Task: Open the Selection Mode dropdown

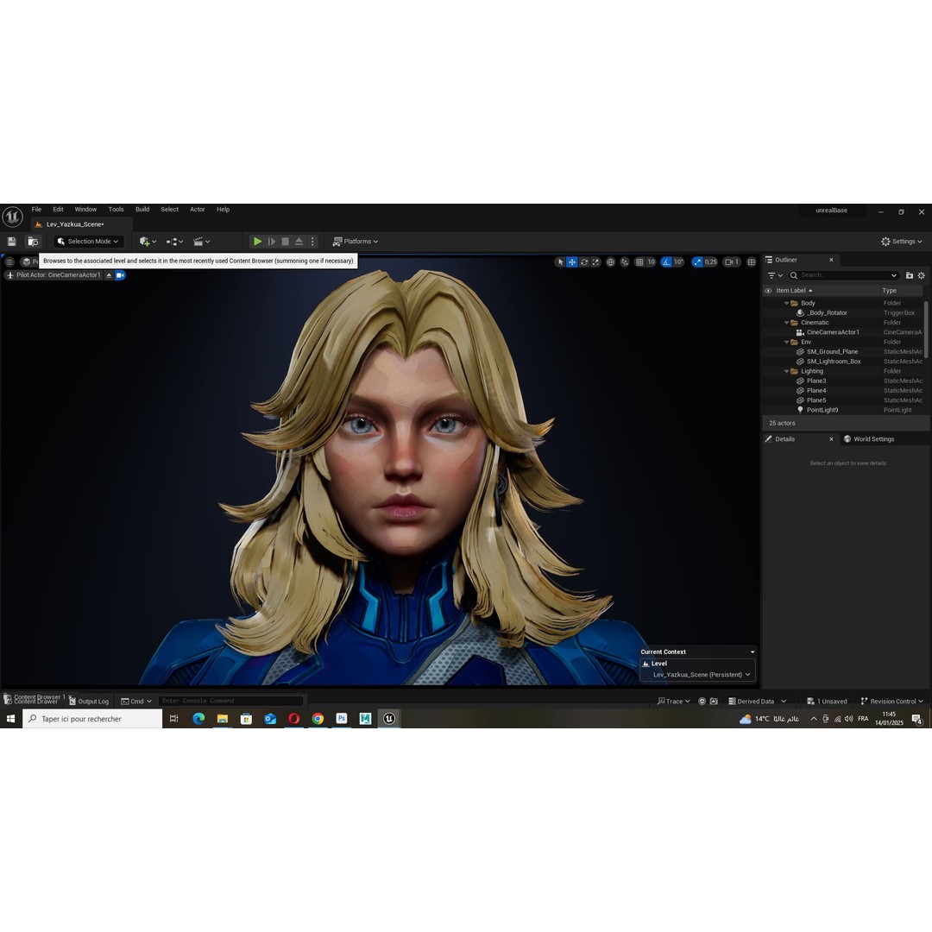Action: coord(89,242)
